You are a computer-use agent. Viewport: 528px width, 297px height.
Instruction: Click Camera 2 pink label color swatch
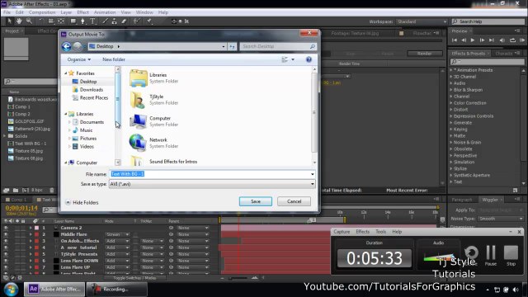coord(36,228)
